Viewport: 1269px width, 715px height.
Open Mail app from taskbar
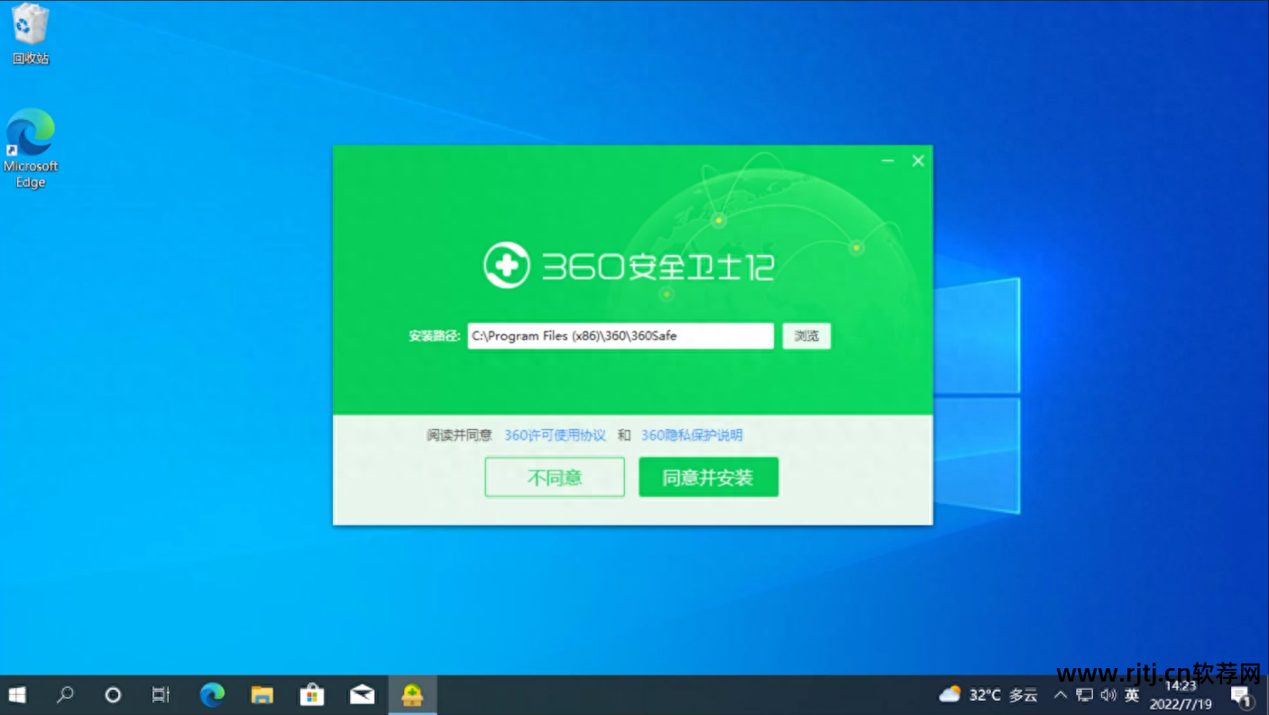[x=363, y=695]
